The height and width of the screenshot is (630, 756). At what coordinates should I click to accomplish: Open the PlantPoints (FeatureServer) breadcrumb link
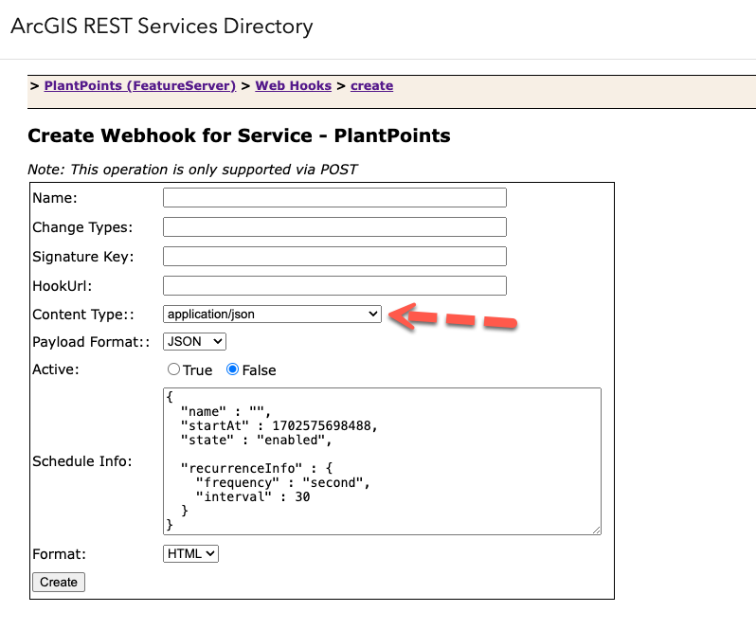139,85
